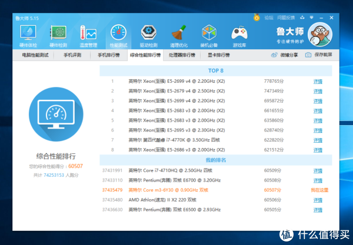Open the 温度管理 temperature management icon

88,36
